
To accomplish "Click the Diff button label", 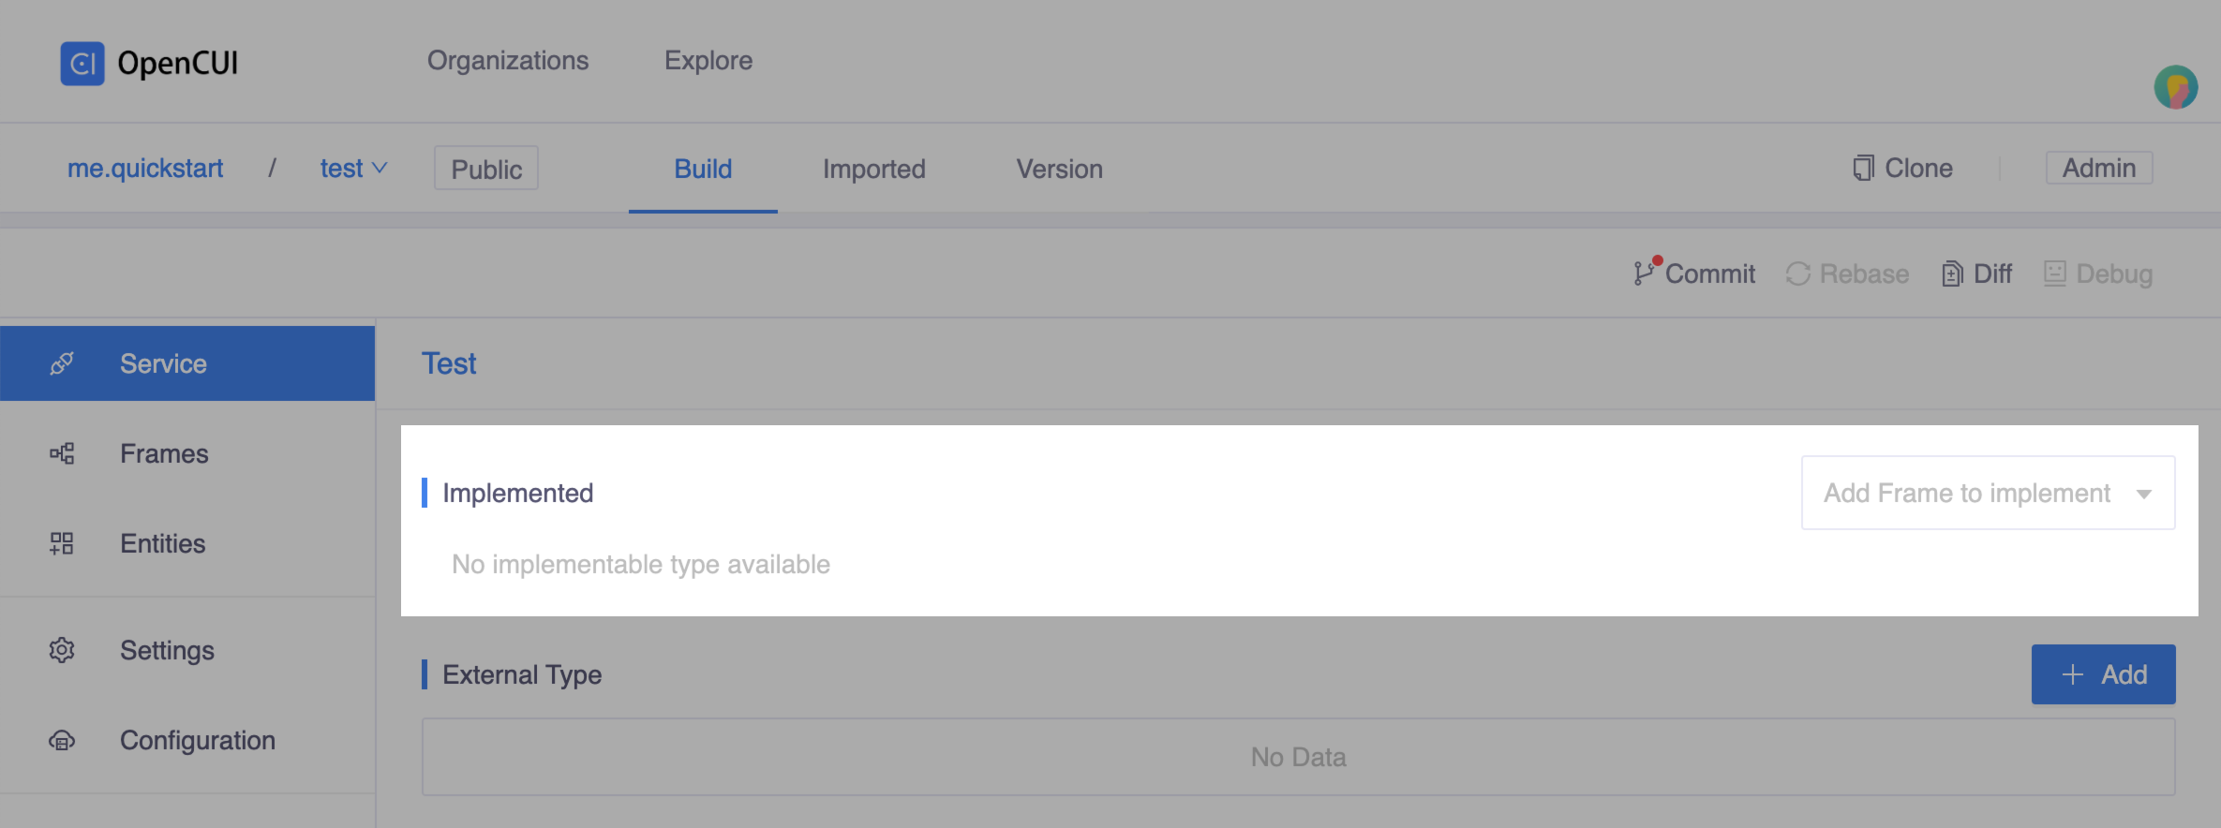I will pyautogui.click(x=1992, y=274).
